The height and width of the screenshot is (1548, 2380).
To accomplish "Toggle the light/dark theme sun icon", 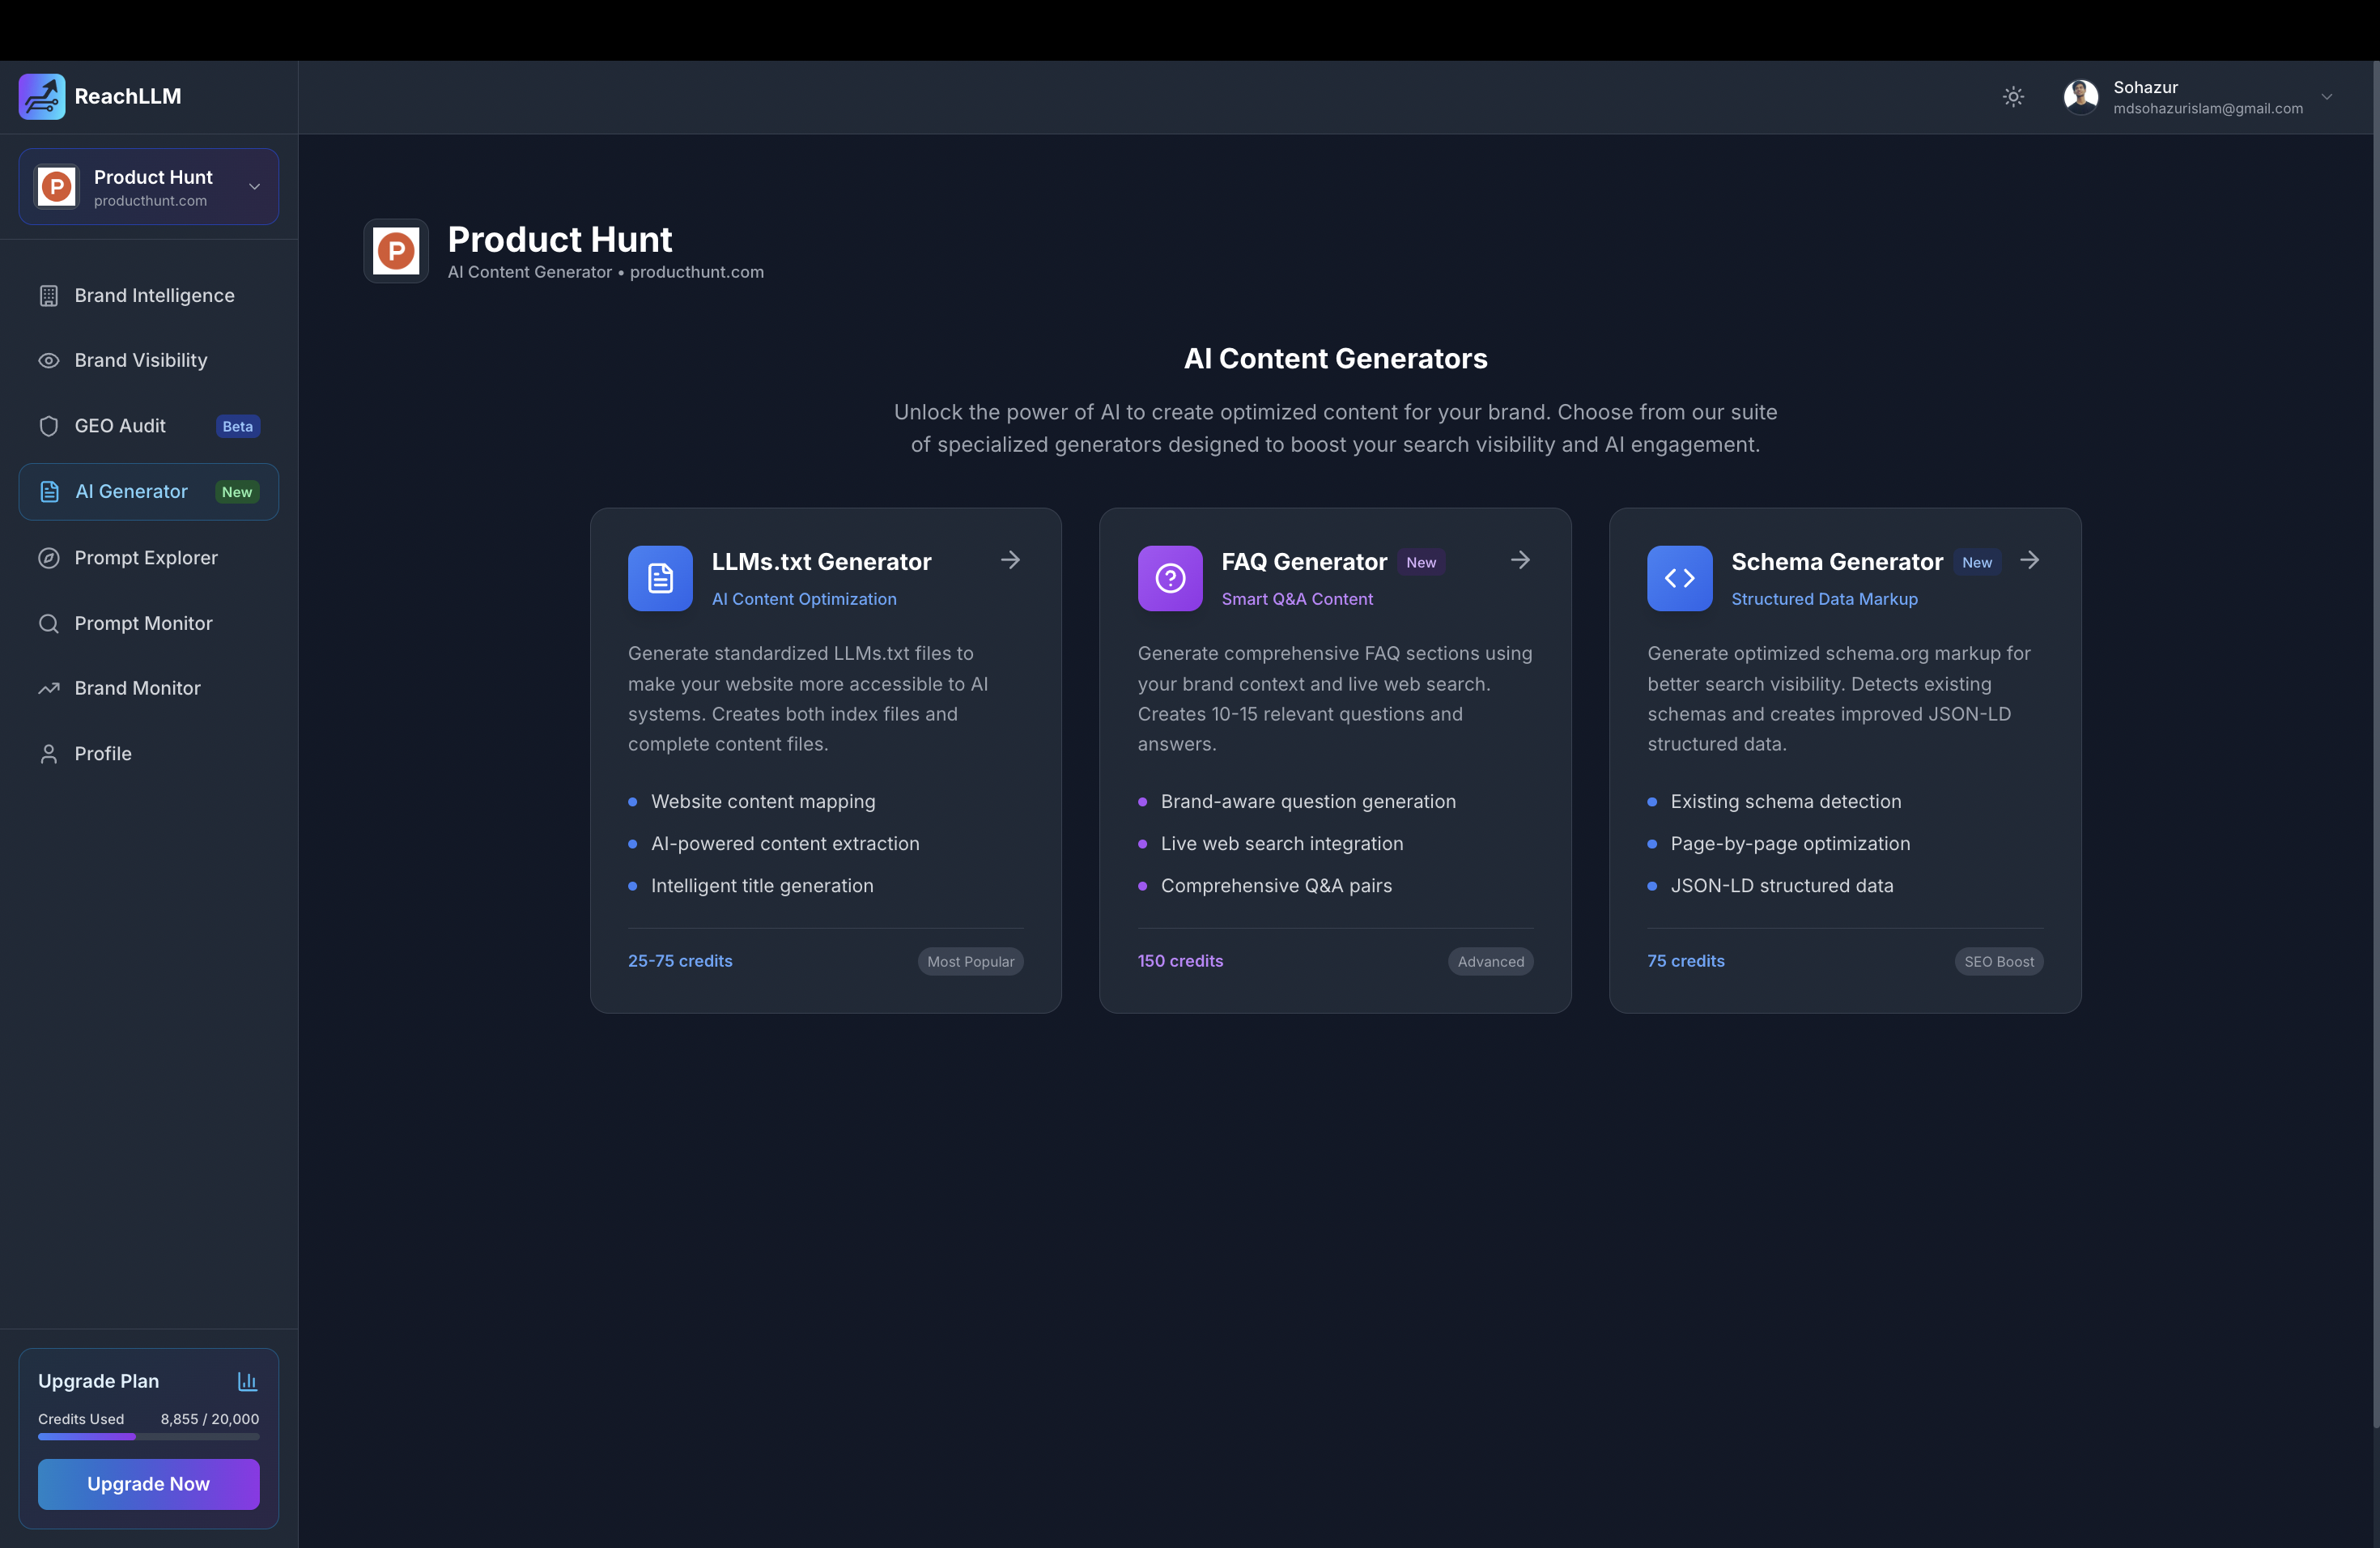I will [2013, 97].
